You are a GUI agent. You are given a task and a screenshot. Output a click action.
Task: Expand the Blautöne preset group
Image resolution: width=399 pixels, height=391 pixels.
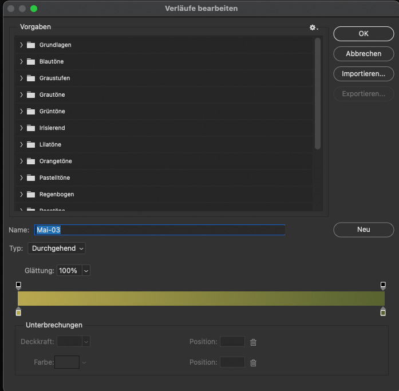21,62
